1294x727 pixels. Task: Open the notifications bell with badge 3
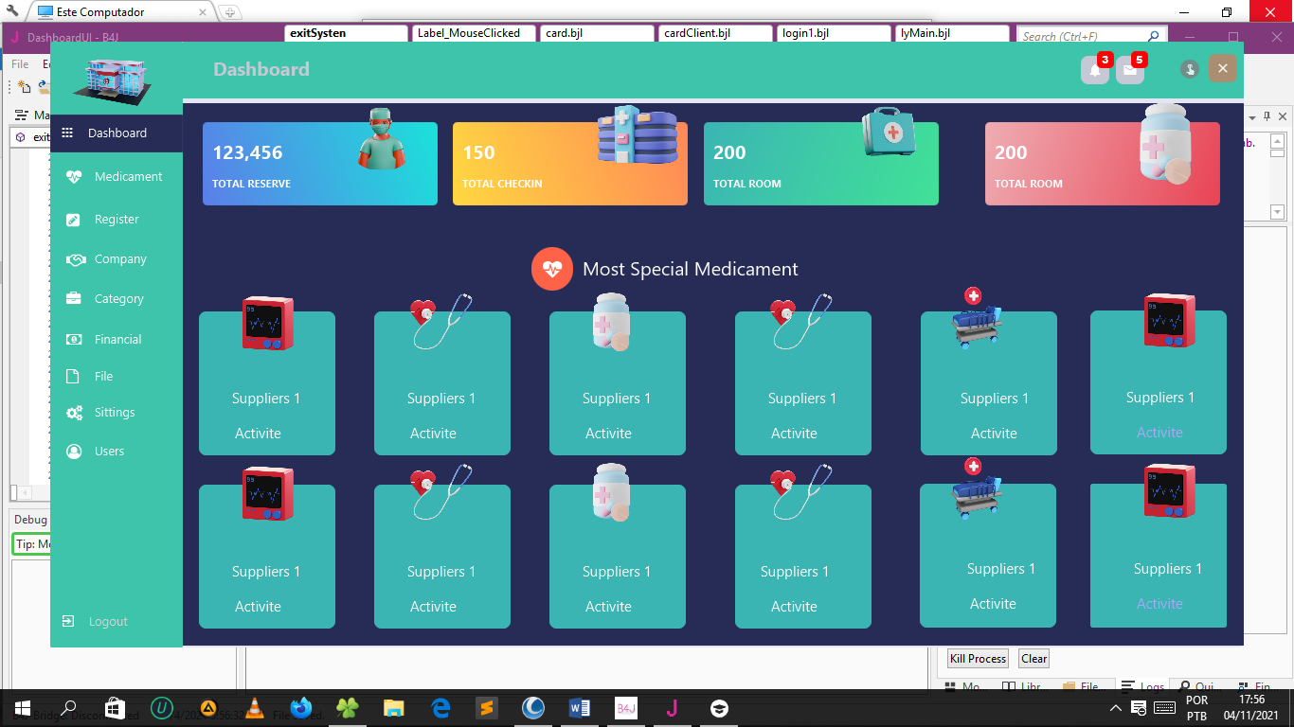[x=1095, y=70]
